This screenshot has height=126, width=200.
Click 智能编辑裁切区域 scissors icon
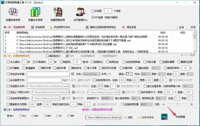94,104
